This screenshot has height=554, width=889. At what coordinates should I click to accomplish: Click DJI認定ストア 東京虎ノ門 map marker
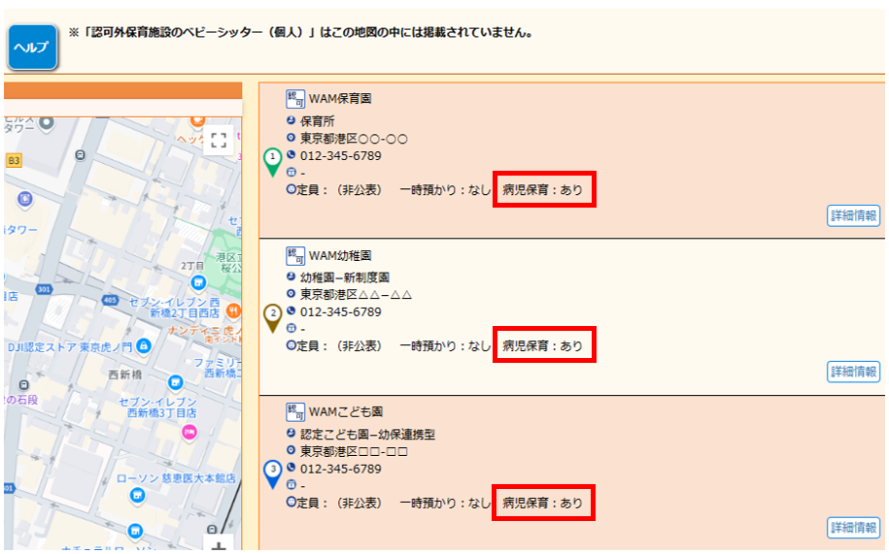tap(144, 345)
